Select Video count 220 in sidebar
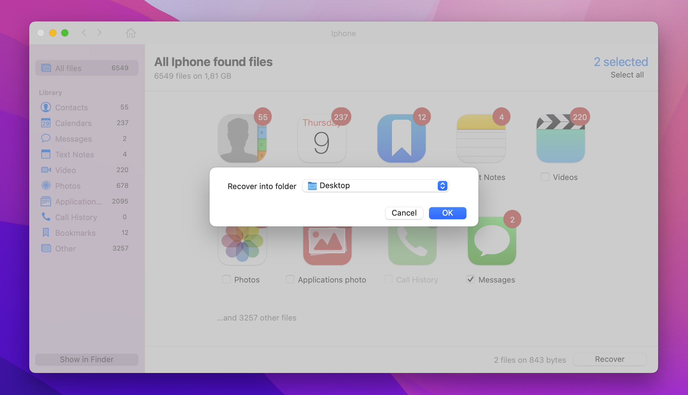The height and width of the screenshot is (395, 688). (x=122, y=170)
